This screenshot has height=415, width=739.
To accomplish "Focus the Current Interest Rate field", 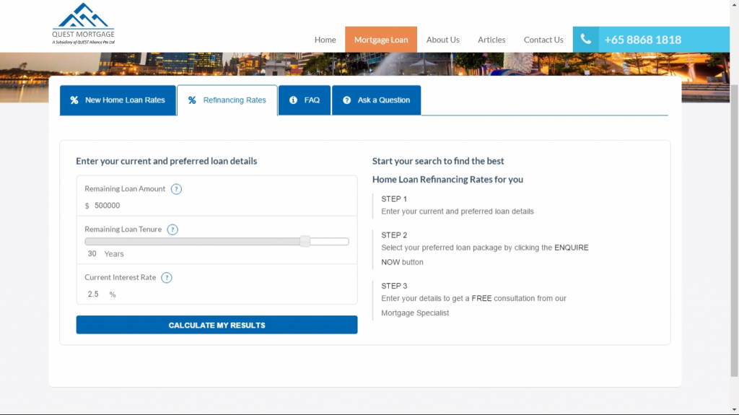I will [94, 294].
